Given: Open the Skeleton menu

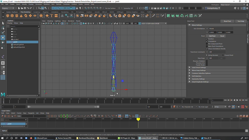Looking at the screenshot, I should coord(46,4).
